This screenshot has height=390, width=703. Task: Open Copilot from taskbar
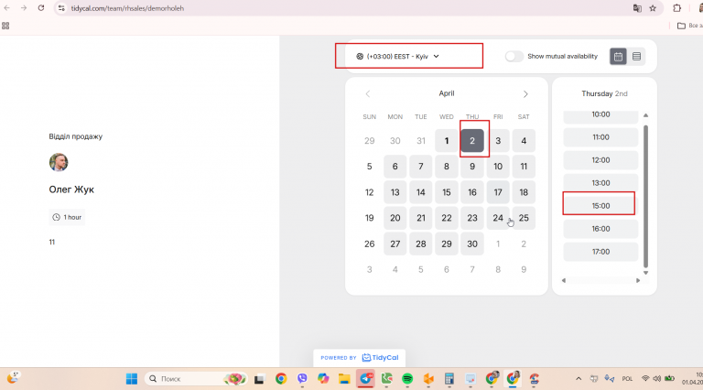323,379
